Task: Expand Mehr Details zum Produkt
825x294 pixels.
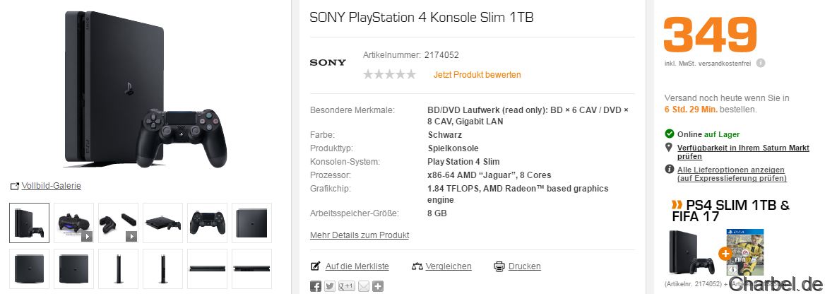Action: (360, 235)
